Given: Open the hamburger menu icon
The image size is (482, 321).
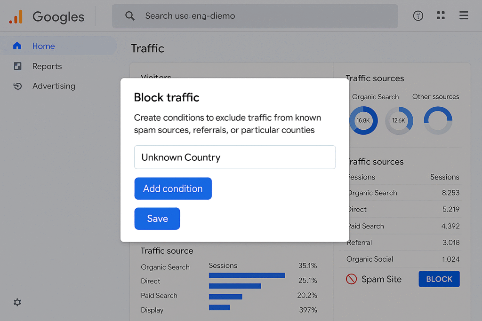Looking at the screenshot, I should (464, 16).
